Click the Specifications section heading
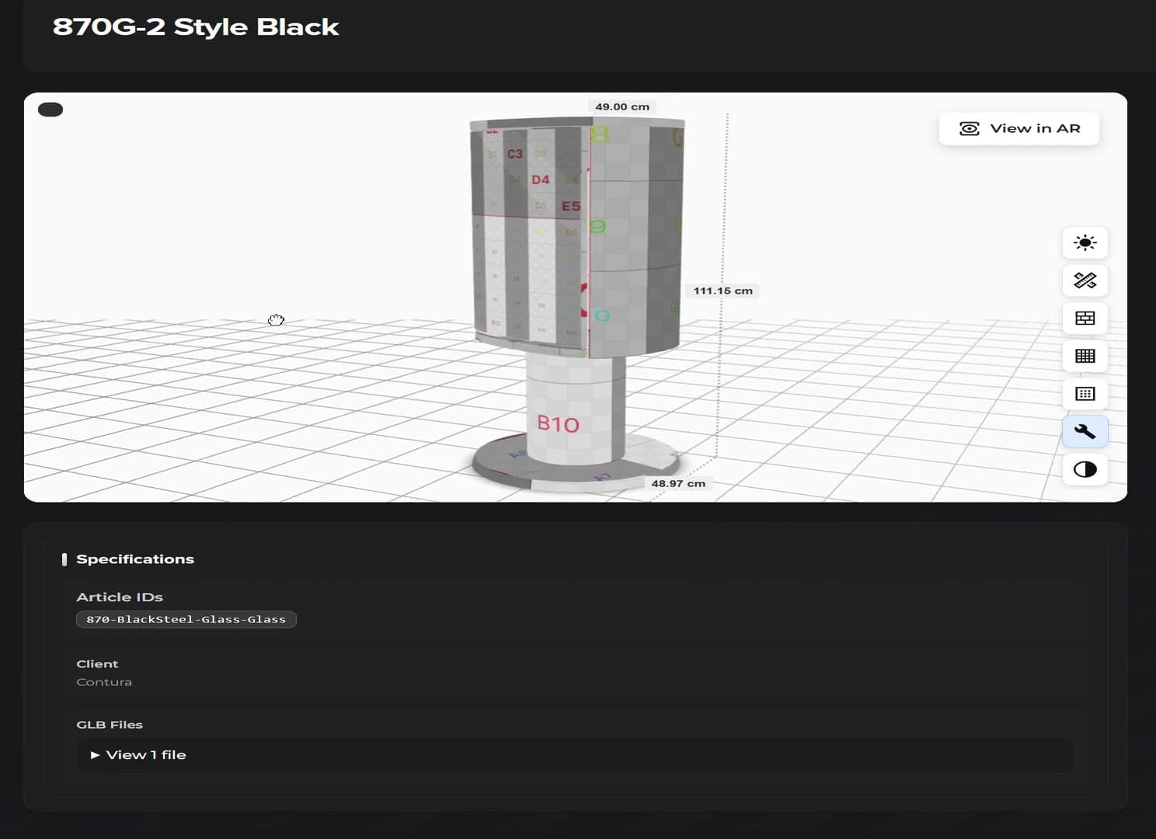The image size is (1156, 839). 135,559
